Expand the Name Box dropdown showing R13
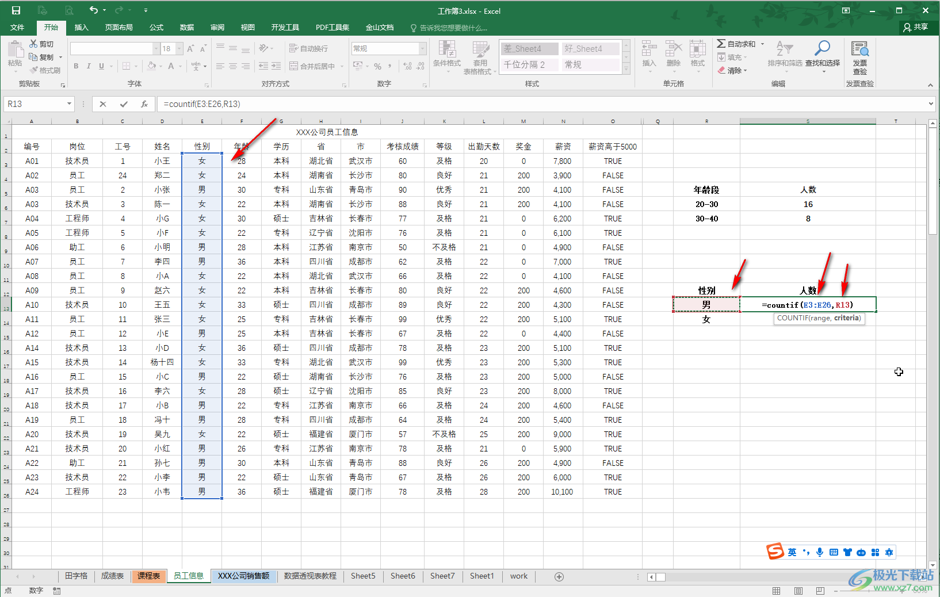The height and width of the screenshot is (597, 940). [69, 104]
